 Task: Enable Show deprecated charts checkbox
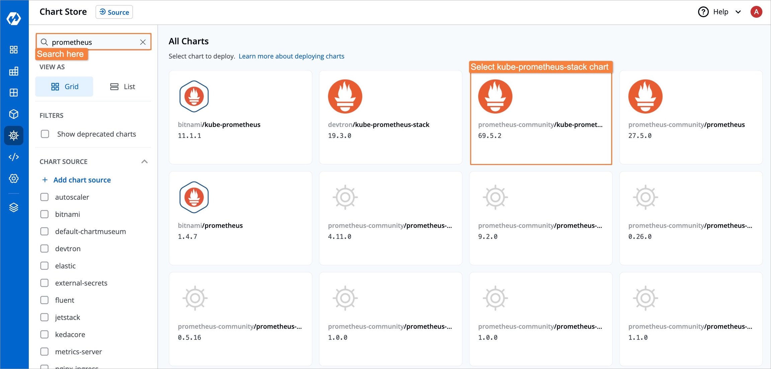click(x=45, y=134)
